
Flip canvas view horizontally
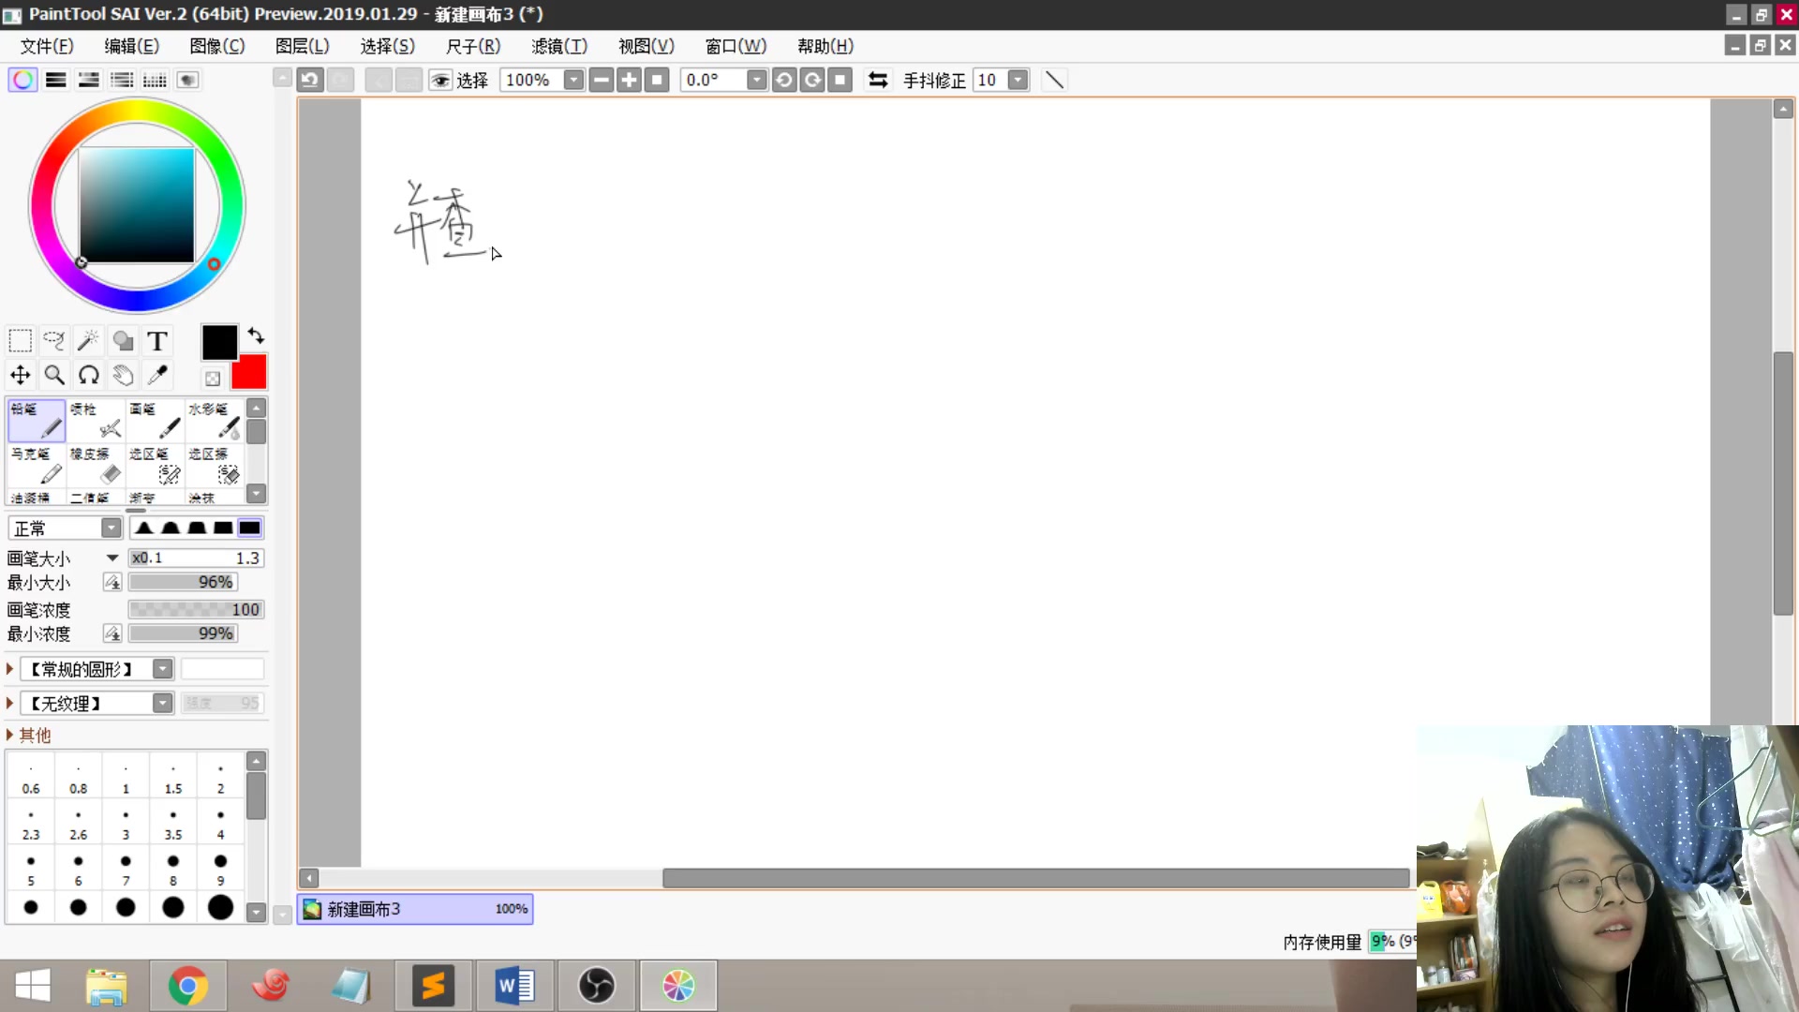[878, 81]
